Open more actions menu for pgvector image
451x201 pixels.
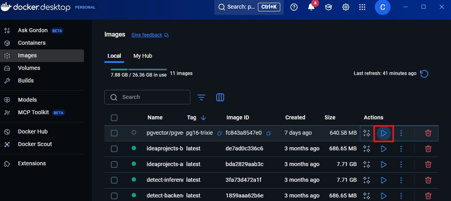(401, 133)
